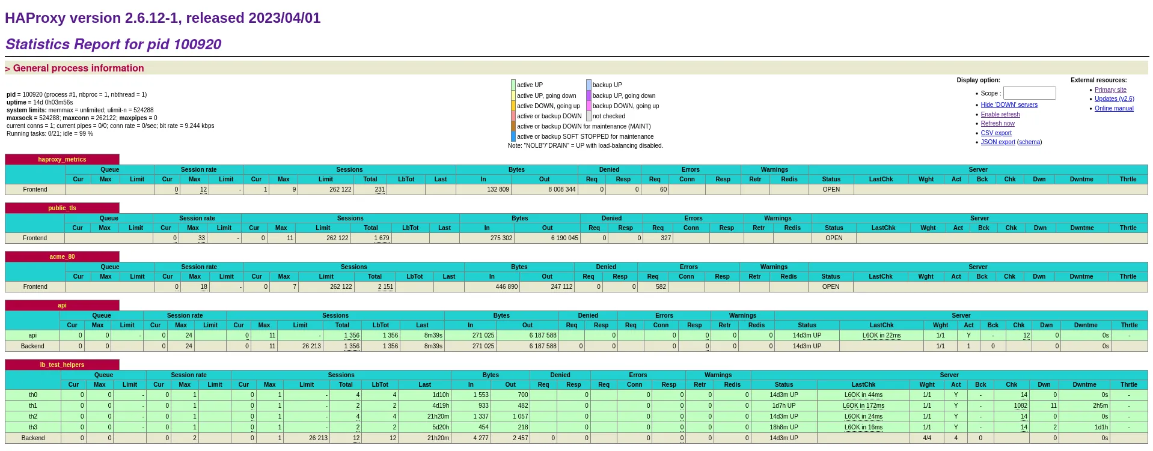Click the '1d10h' last session cell
The width and height of the screenshot is (1153, 451).
pos(424,395)
